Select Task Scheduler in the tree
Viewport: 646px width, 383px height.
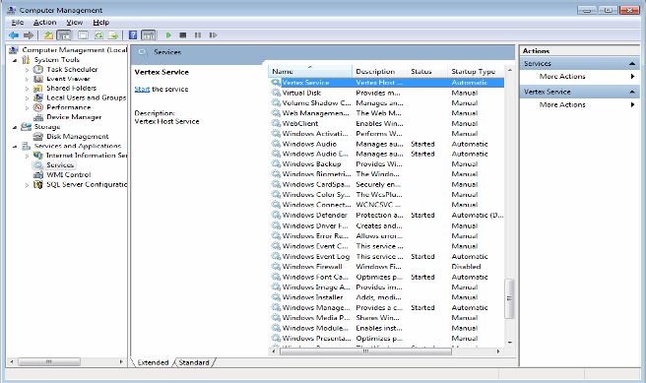72,69
